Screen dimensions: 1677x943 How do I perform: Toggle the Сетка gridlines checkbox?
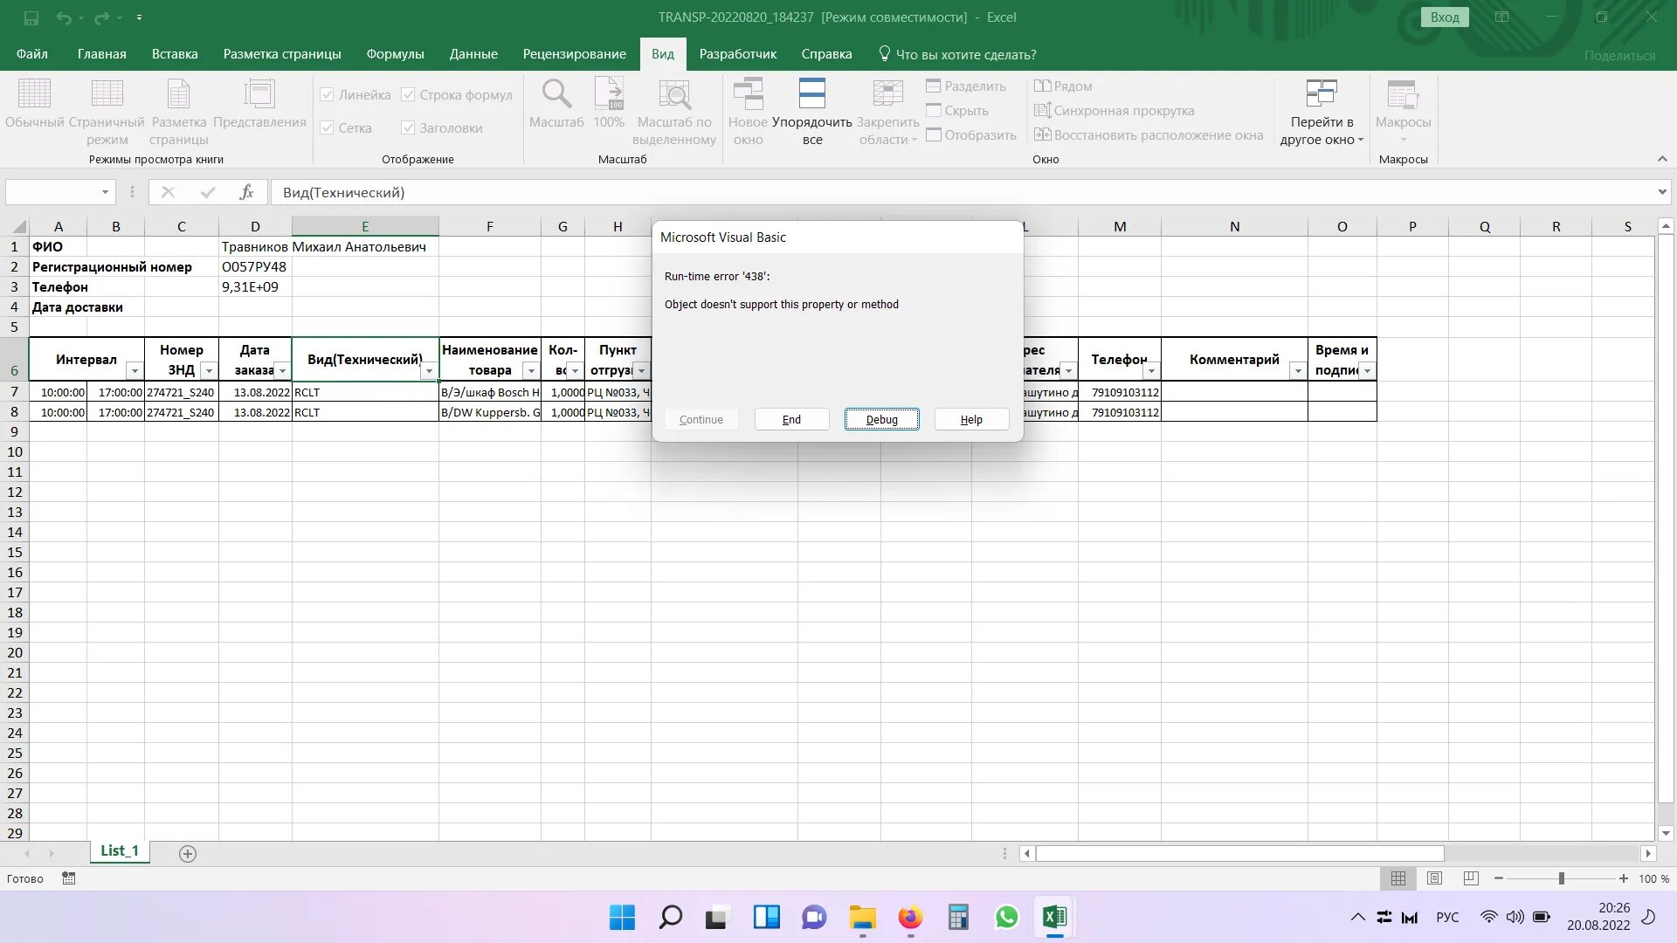click(x=328, y=128)
